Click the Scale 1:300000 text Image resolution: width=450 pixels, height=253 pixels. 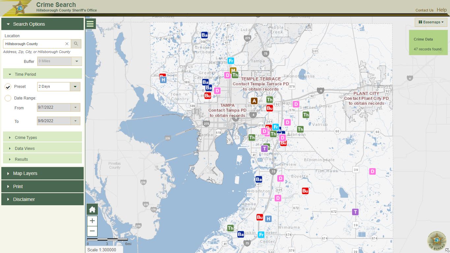pyautogui.click(x=102, y=250)
